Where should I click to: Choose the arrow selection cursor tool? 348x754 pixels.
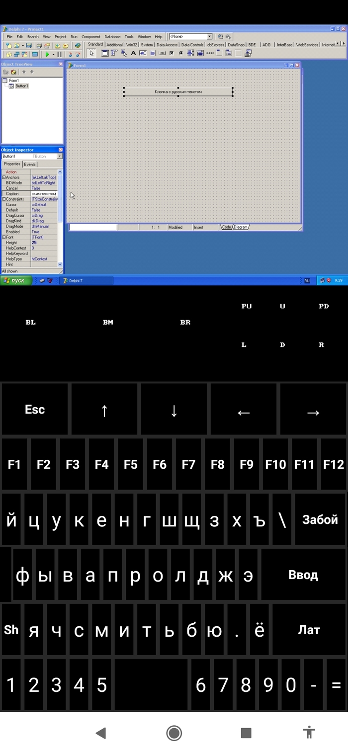coord(92,53)
